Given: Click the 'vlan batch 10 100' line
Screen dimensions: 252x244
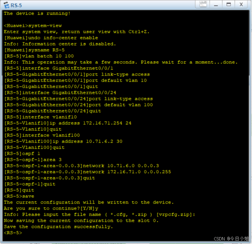Looking at the screenshot, I should click(x=39, y=56).
